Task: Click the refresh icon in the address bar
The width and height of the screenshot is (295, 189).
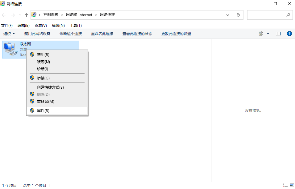Action: [x=238, y=14]
